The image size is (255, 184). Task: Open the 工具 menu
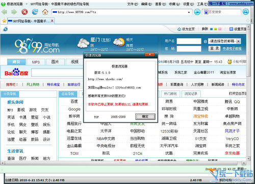(202, 4)
